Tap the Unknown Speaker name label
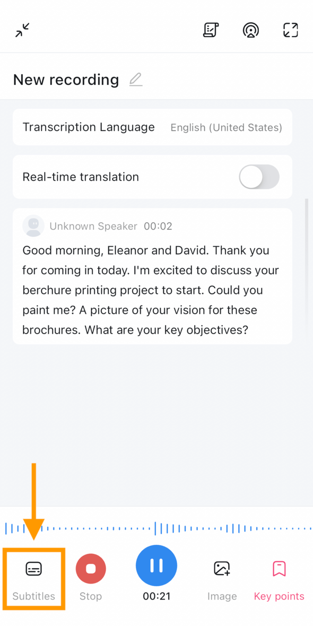This screenshot has height=626, width=313. [93, 227]
